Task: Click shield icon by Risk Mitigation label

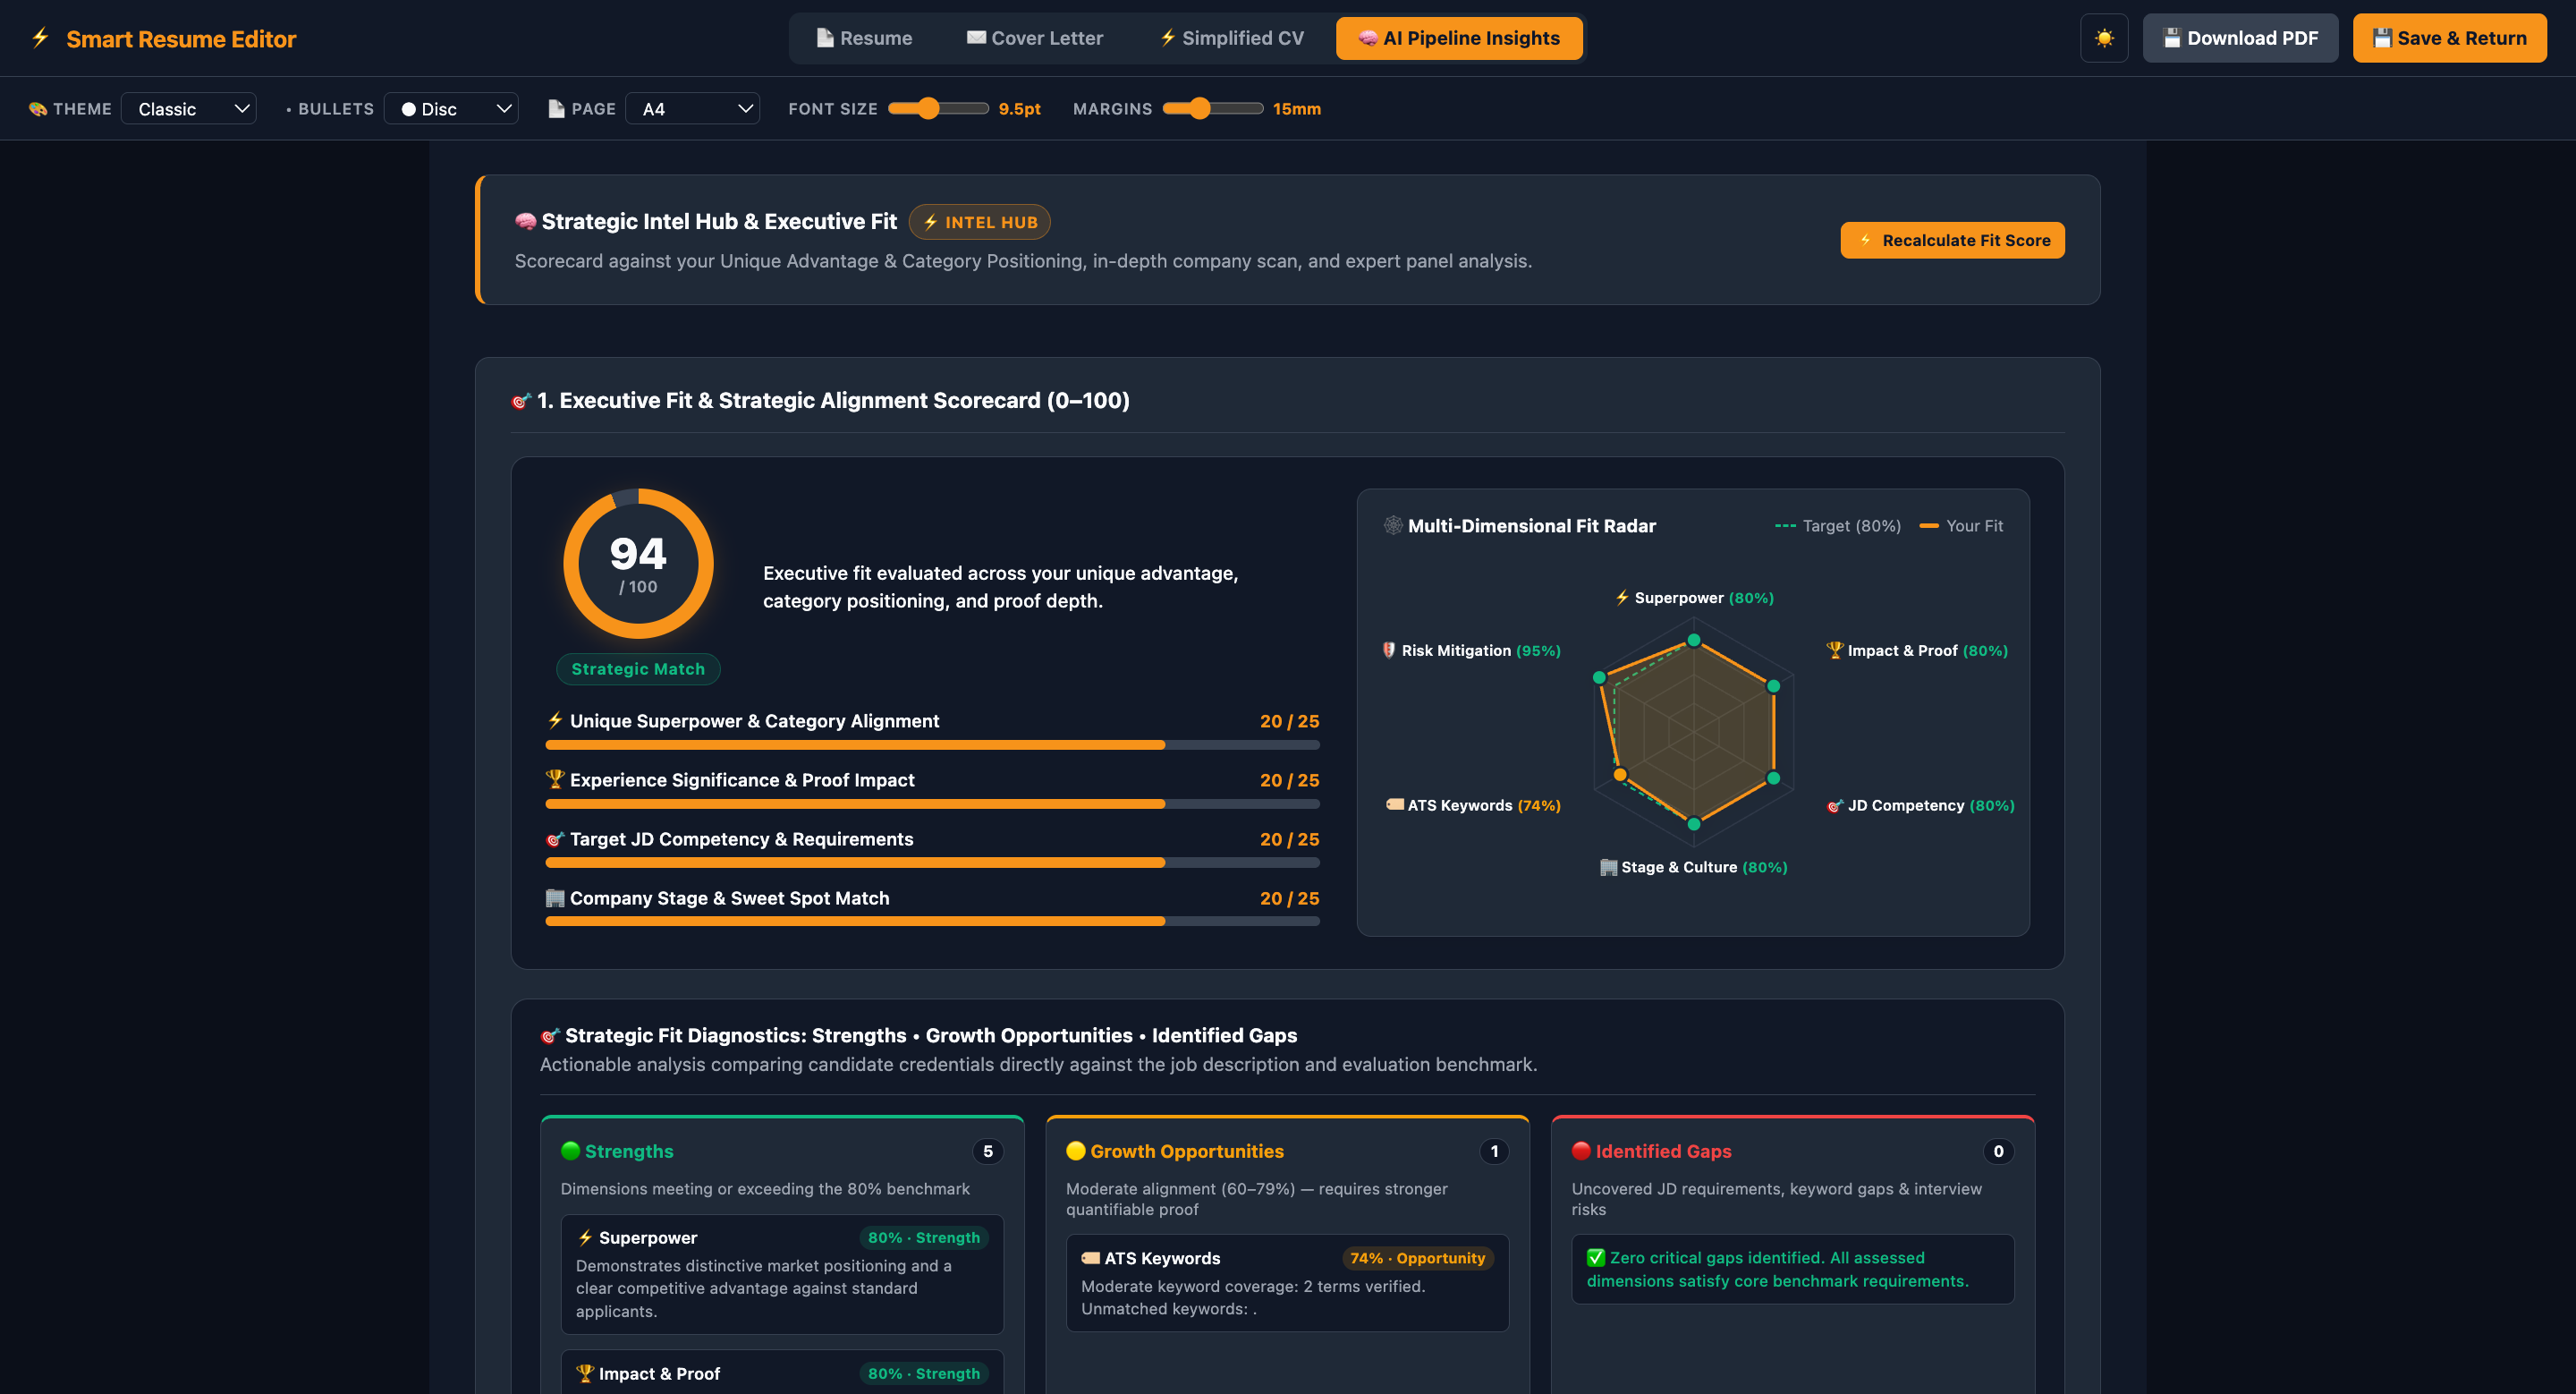Action: coord(1389,650)
